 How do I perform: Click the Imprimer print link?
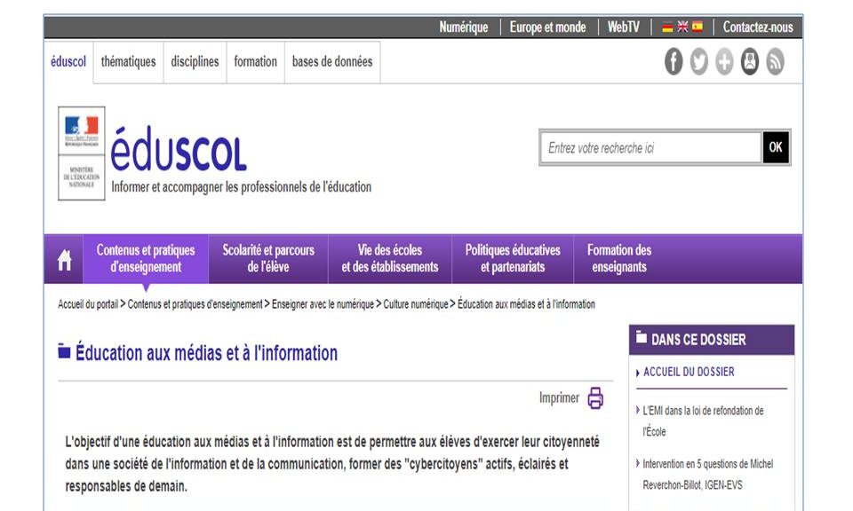(x=559, y=398)
